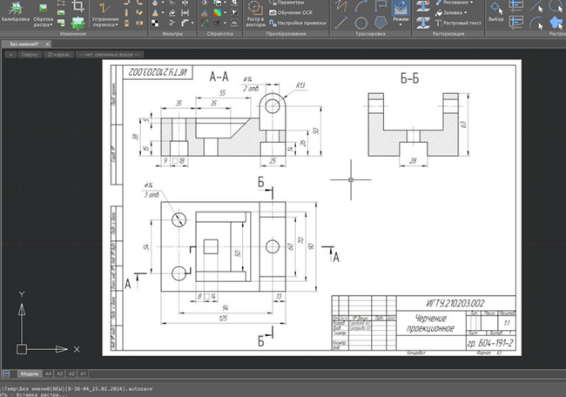Viewport: 566px width, 397px height.
Task: Open the linked views dropdown in viewport bar
Action: pos(108,54)
